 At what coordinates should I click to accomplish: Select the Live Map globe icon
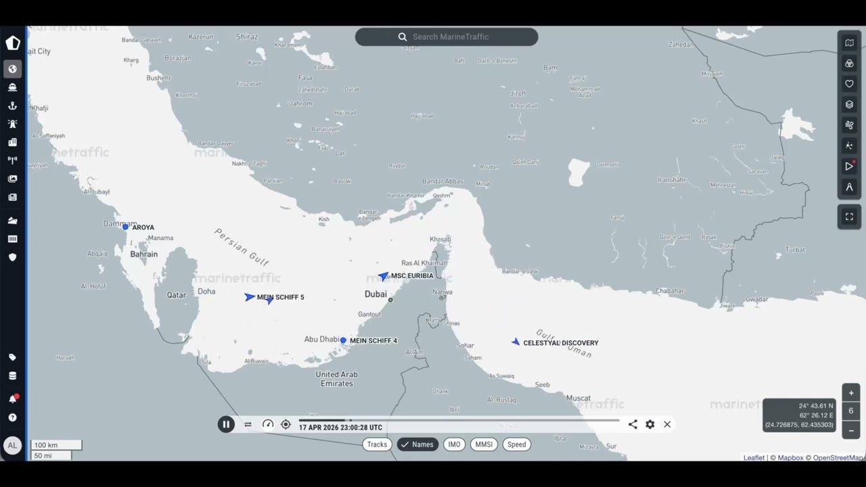pyautogui.click(x=12, y=69)
